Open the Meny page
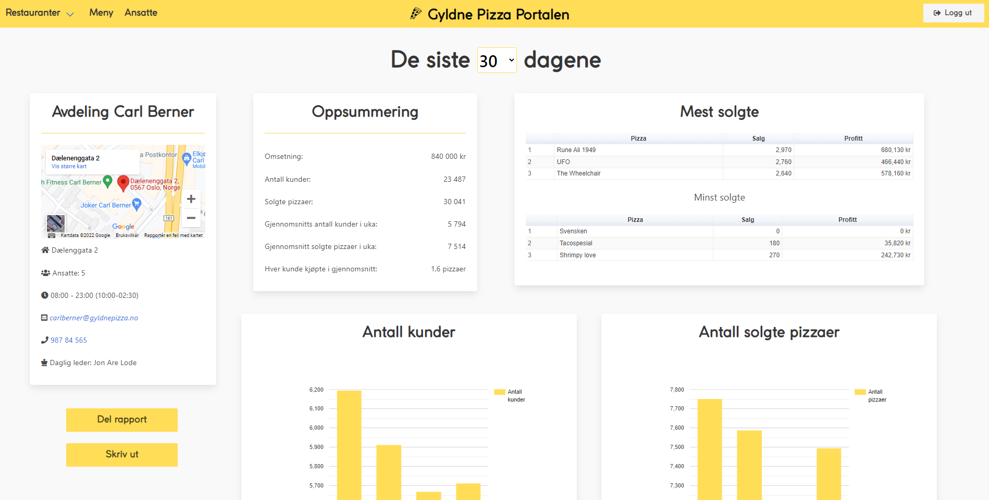This screenshot has height=500, width=989. coord(101,12)
